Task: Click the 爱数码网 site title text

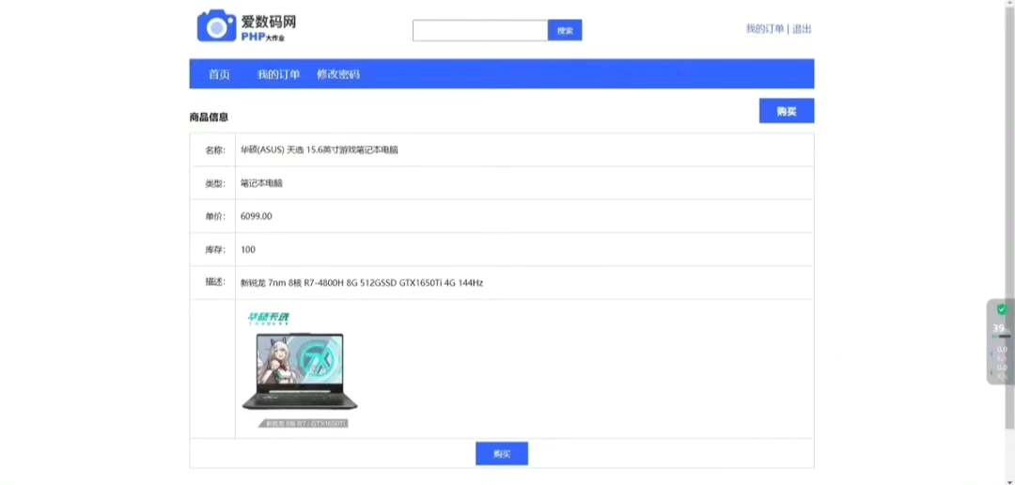Action: coord(269,22)
